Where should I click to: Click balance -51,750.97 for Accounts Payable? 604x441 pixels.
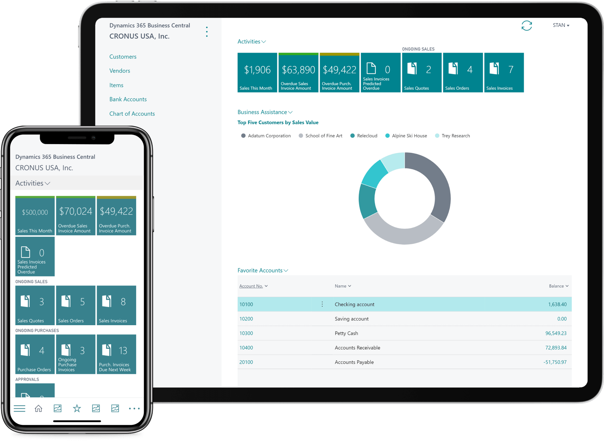[x=555, y=362]
